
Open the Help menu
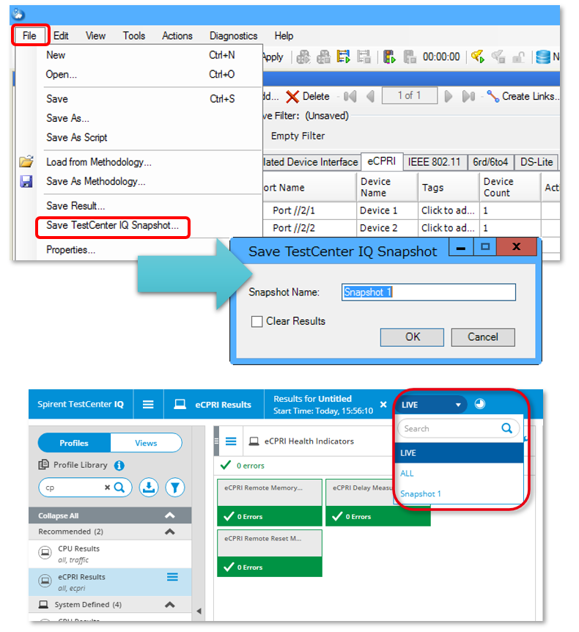tap(284, 35)
